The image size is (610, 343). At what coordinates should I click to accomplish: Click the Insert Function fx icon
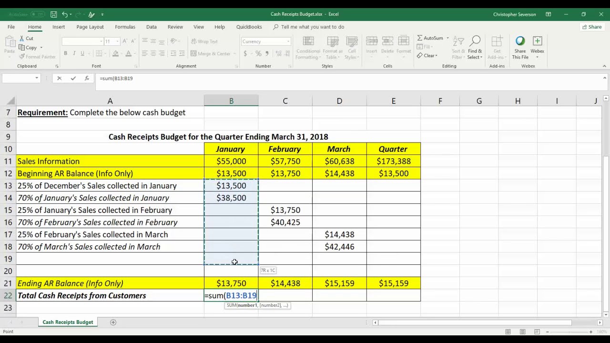click(86, 78)
